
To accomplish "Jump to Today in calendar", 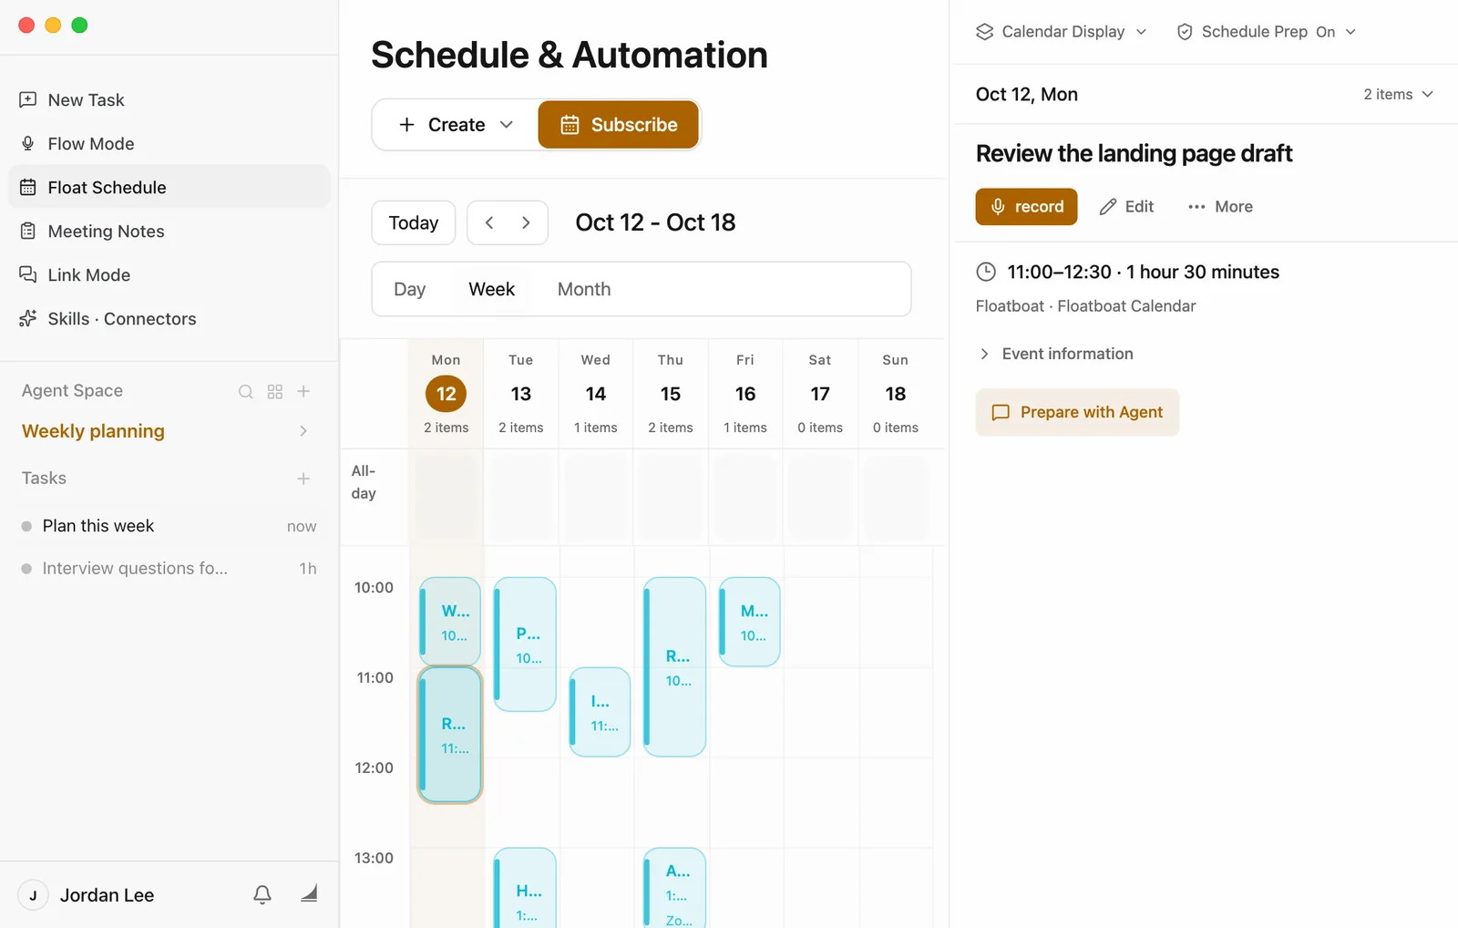I will [x=414, y=223].
